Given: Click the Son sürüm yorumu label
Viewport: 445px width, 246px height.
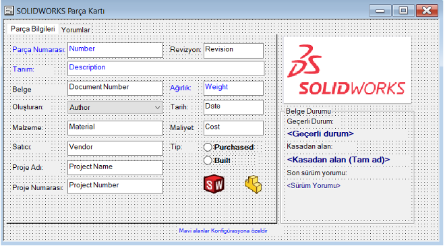Looking at the screenshot, I should [x=317, y=173].
